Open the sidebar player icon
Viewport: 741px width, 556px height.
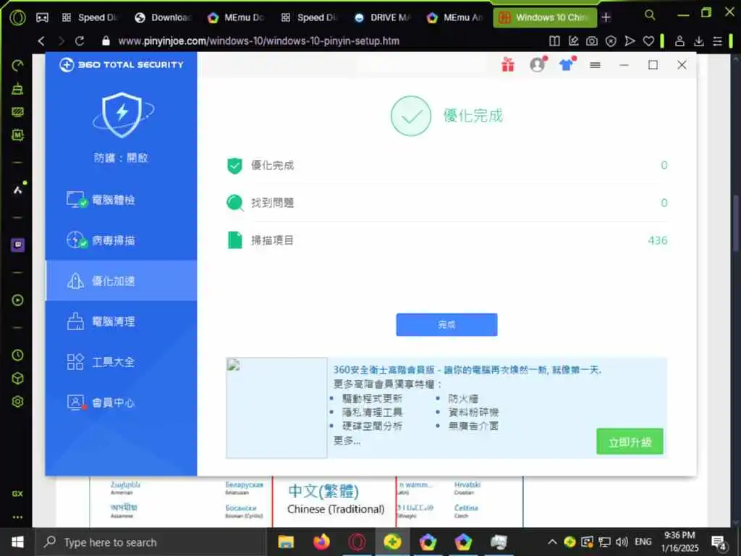point(17,300)
